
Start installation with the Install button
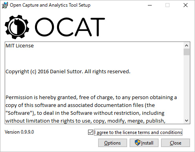(144, 143)
